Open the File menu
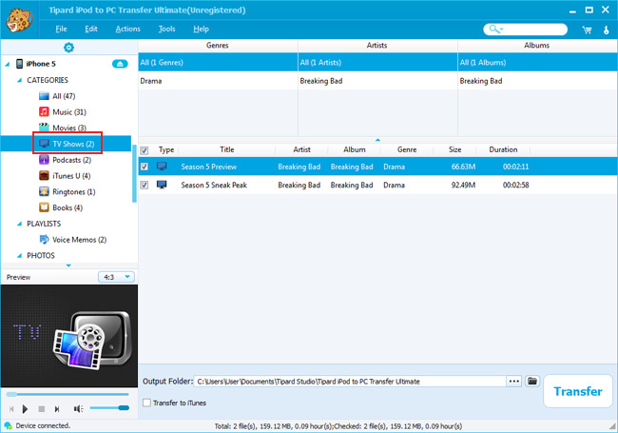Viewport: 618px width, 433px height. click(61, 29)
